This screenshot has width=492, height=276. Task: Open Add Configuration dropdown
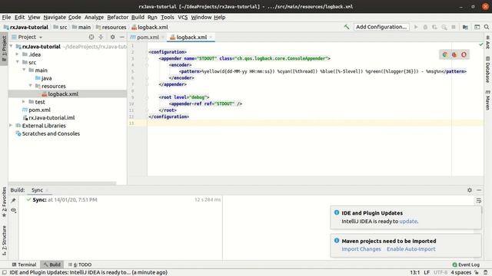[x=381, y=27]
